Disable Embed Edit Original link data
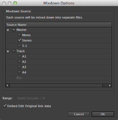 coord(4,106)
